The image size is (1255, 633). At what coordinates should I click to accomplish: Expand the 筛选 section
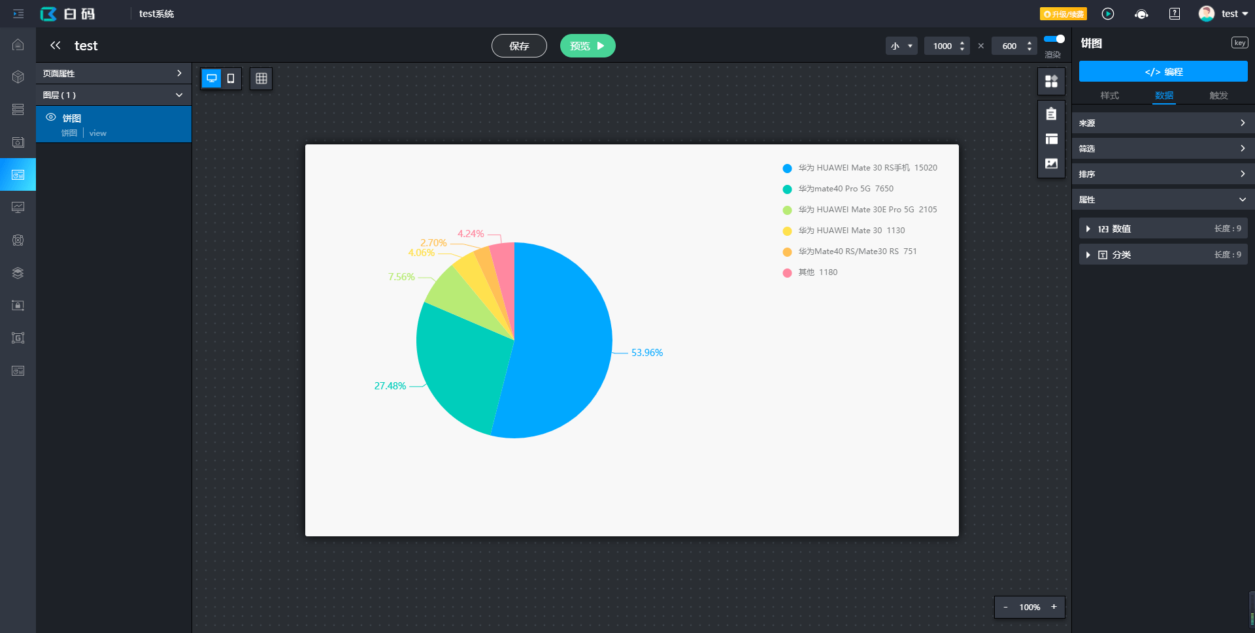1163,148
